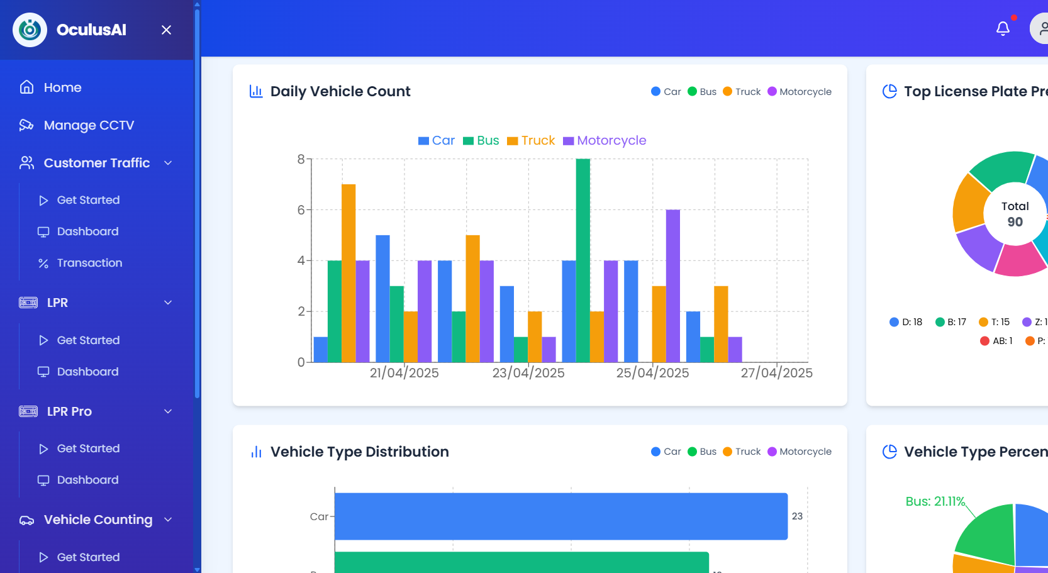Click the LPR Pro plate icon
The width and height of the screenshot is (1048, 573).
click(28, 411)
